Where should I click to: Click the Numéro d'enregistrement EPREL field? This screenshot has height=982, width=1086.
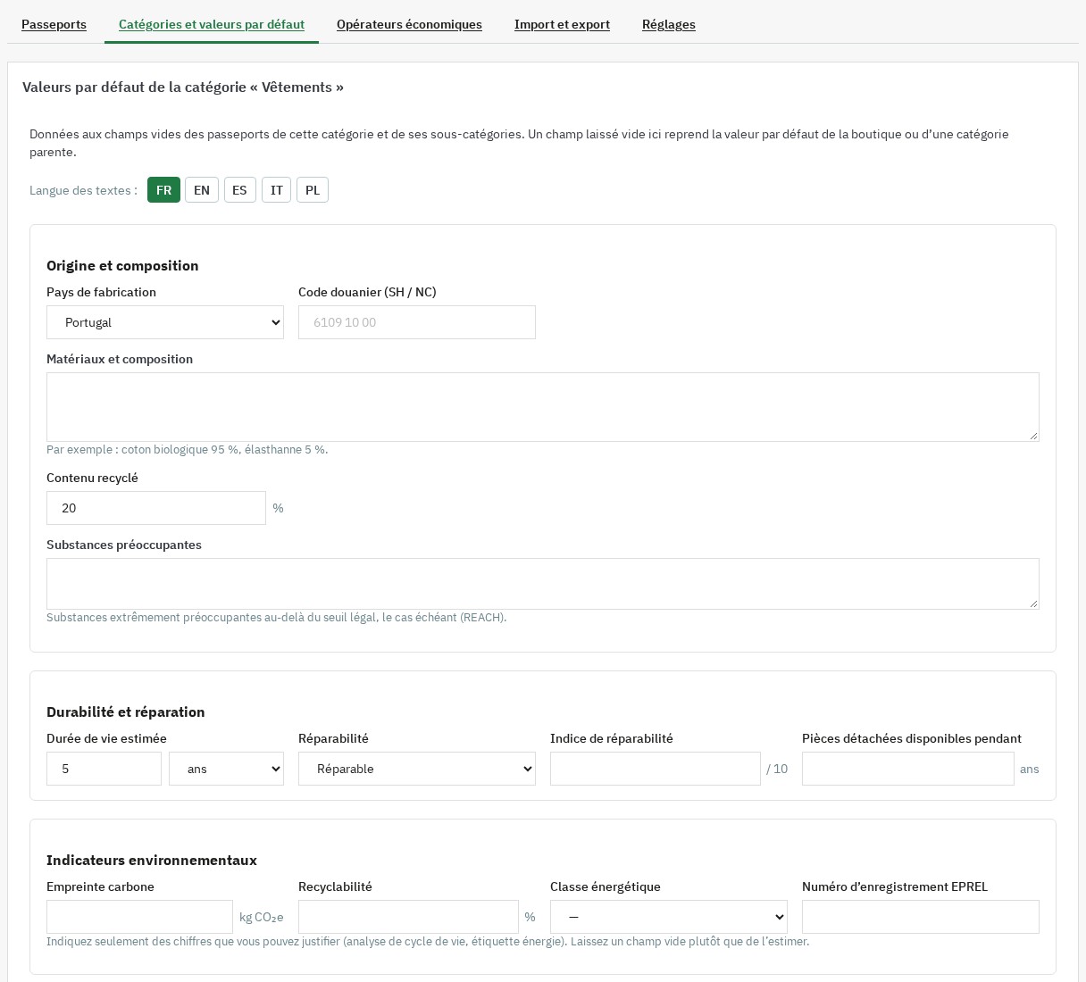tap(921, 917)
